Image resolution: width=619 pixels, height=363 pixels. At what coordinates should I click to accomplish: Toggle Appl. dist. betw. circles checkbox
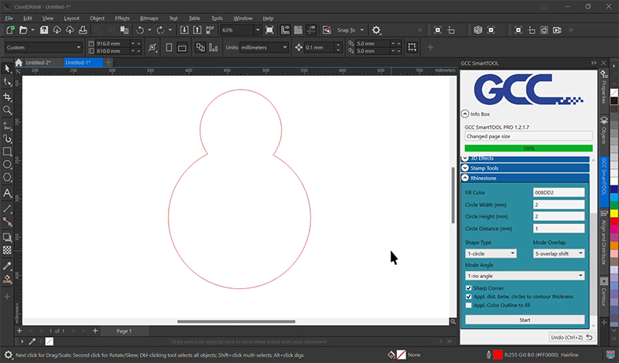tap(468, 297)
